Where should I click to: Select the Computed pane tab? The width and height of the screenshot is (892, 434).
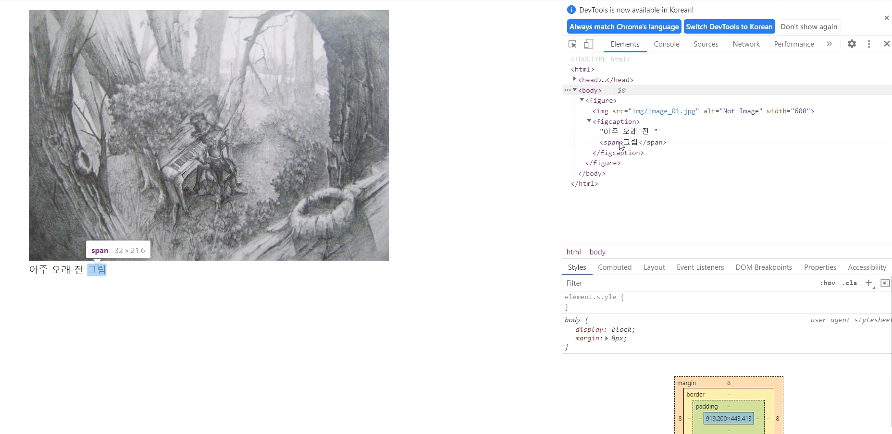click(x=615, y=267)
